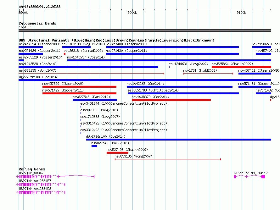The width and height of the screenshot is (280, 210).
Task: Select the Cytogenetic Bands track heading
Action: [x=37, y=23]
